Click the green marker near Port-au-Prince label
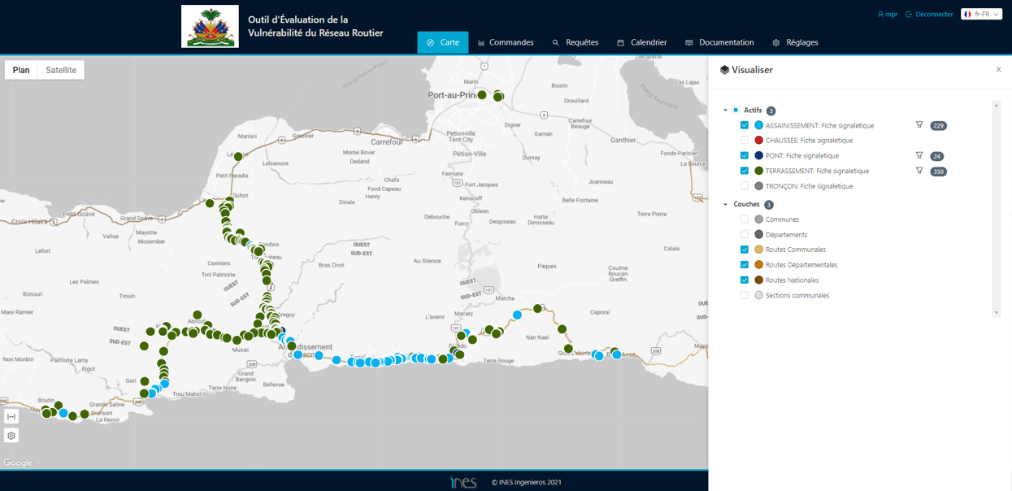The image size is (1012, 491). click(482, 95)
